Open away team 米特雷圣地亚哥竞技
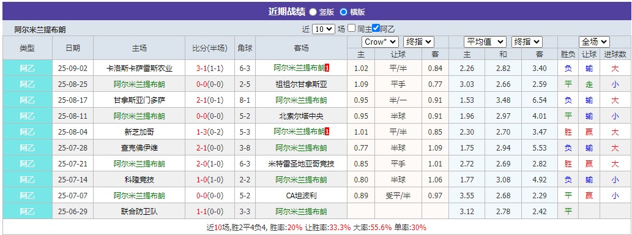 tap(301, 163)
